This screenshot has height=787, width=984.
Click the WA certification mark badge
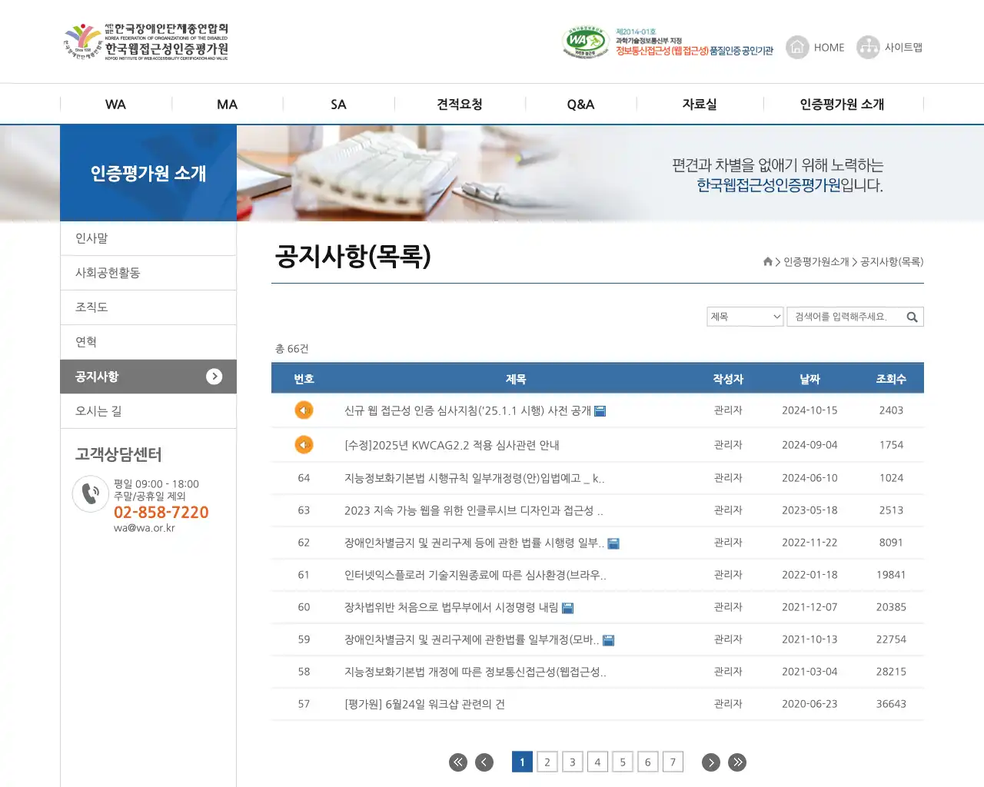(586, 42)
